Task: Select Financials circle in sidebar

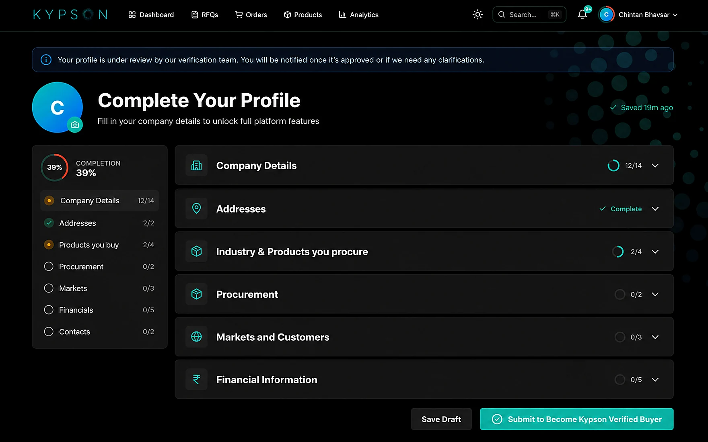Action: coord(49,310)
